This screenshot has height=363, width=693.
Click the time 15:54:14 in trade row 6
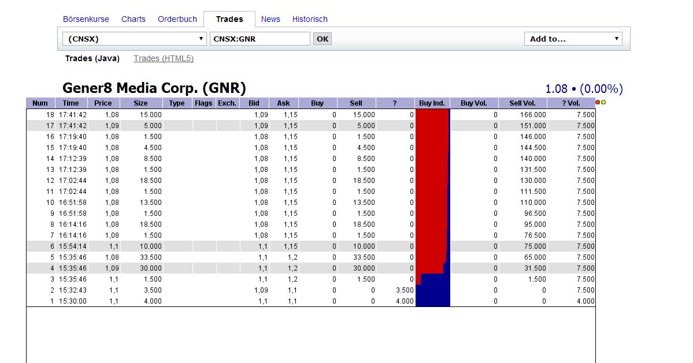tap(73, 246)
